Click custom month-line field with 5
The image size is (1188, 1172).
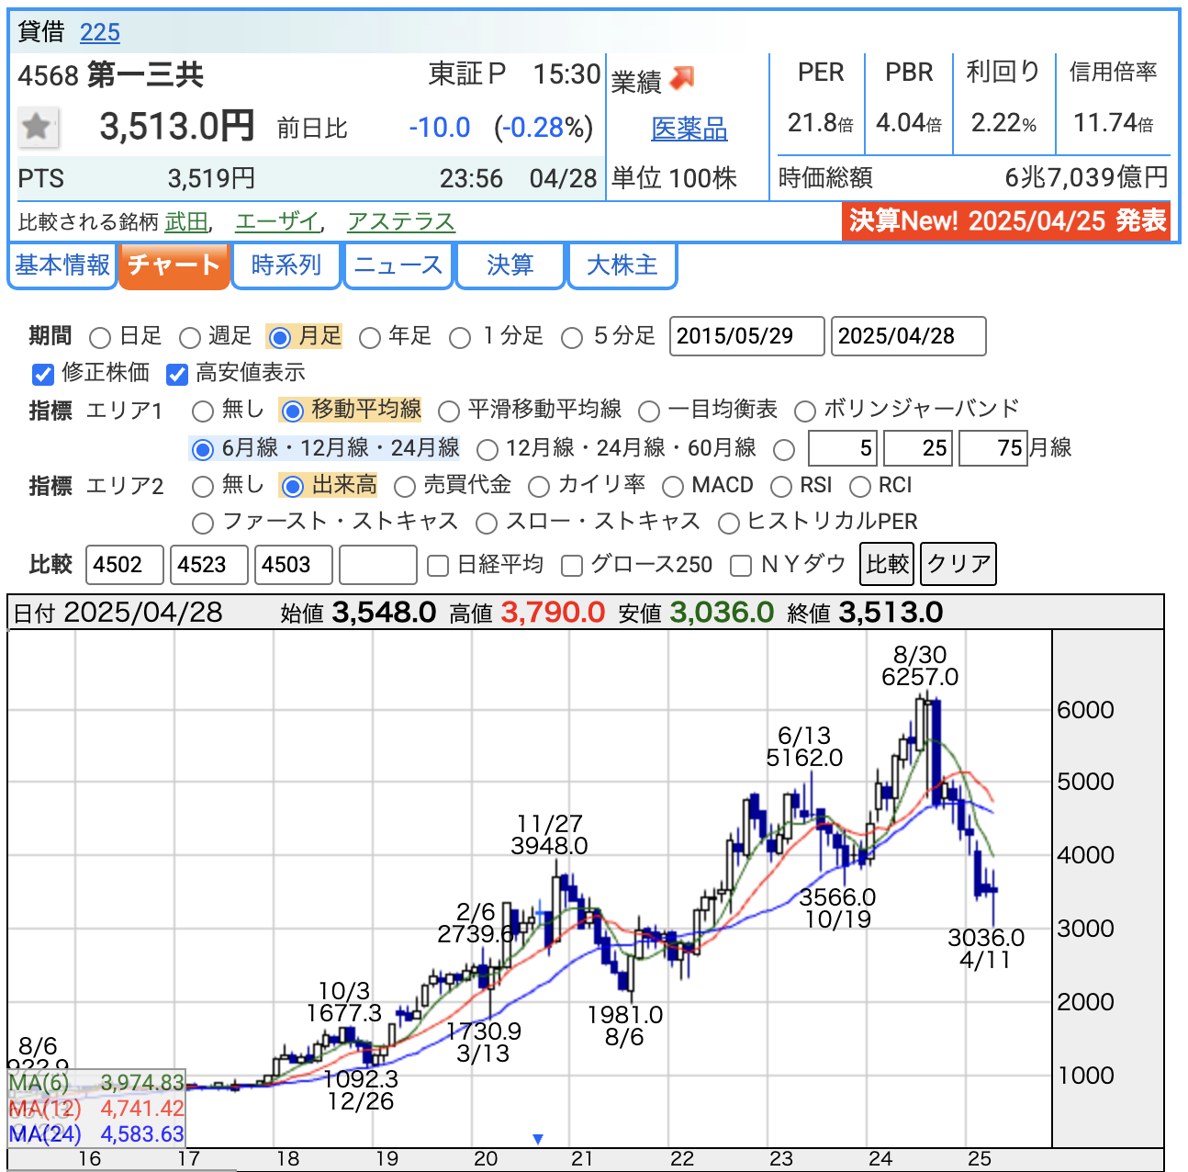(843, 448)
